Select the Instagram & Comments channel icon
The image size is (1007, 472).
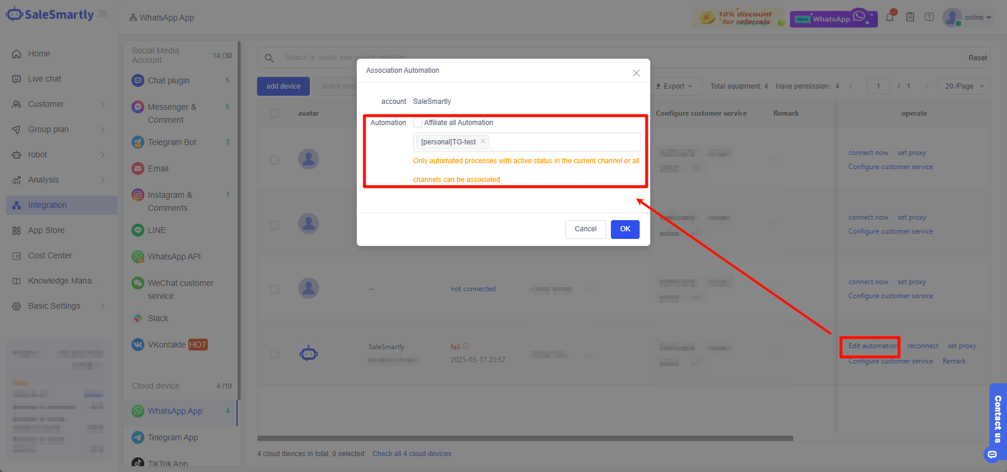point(138,195)
